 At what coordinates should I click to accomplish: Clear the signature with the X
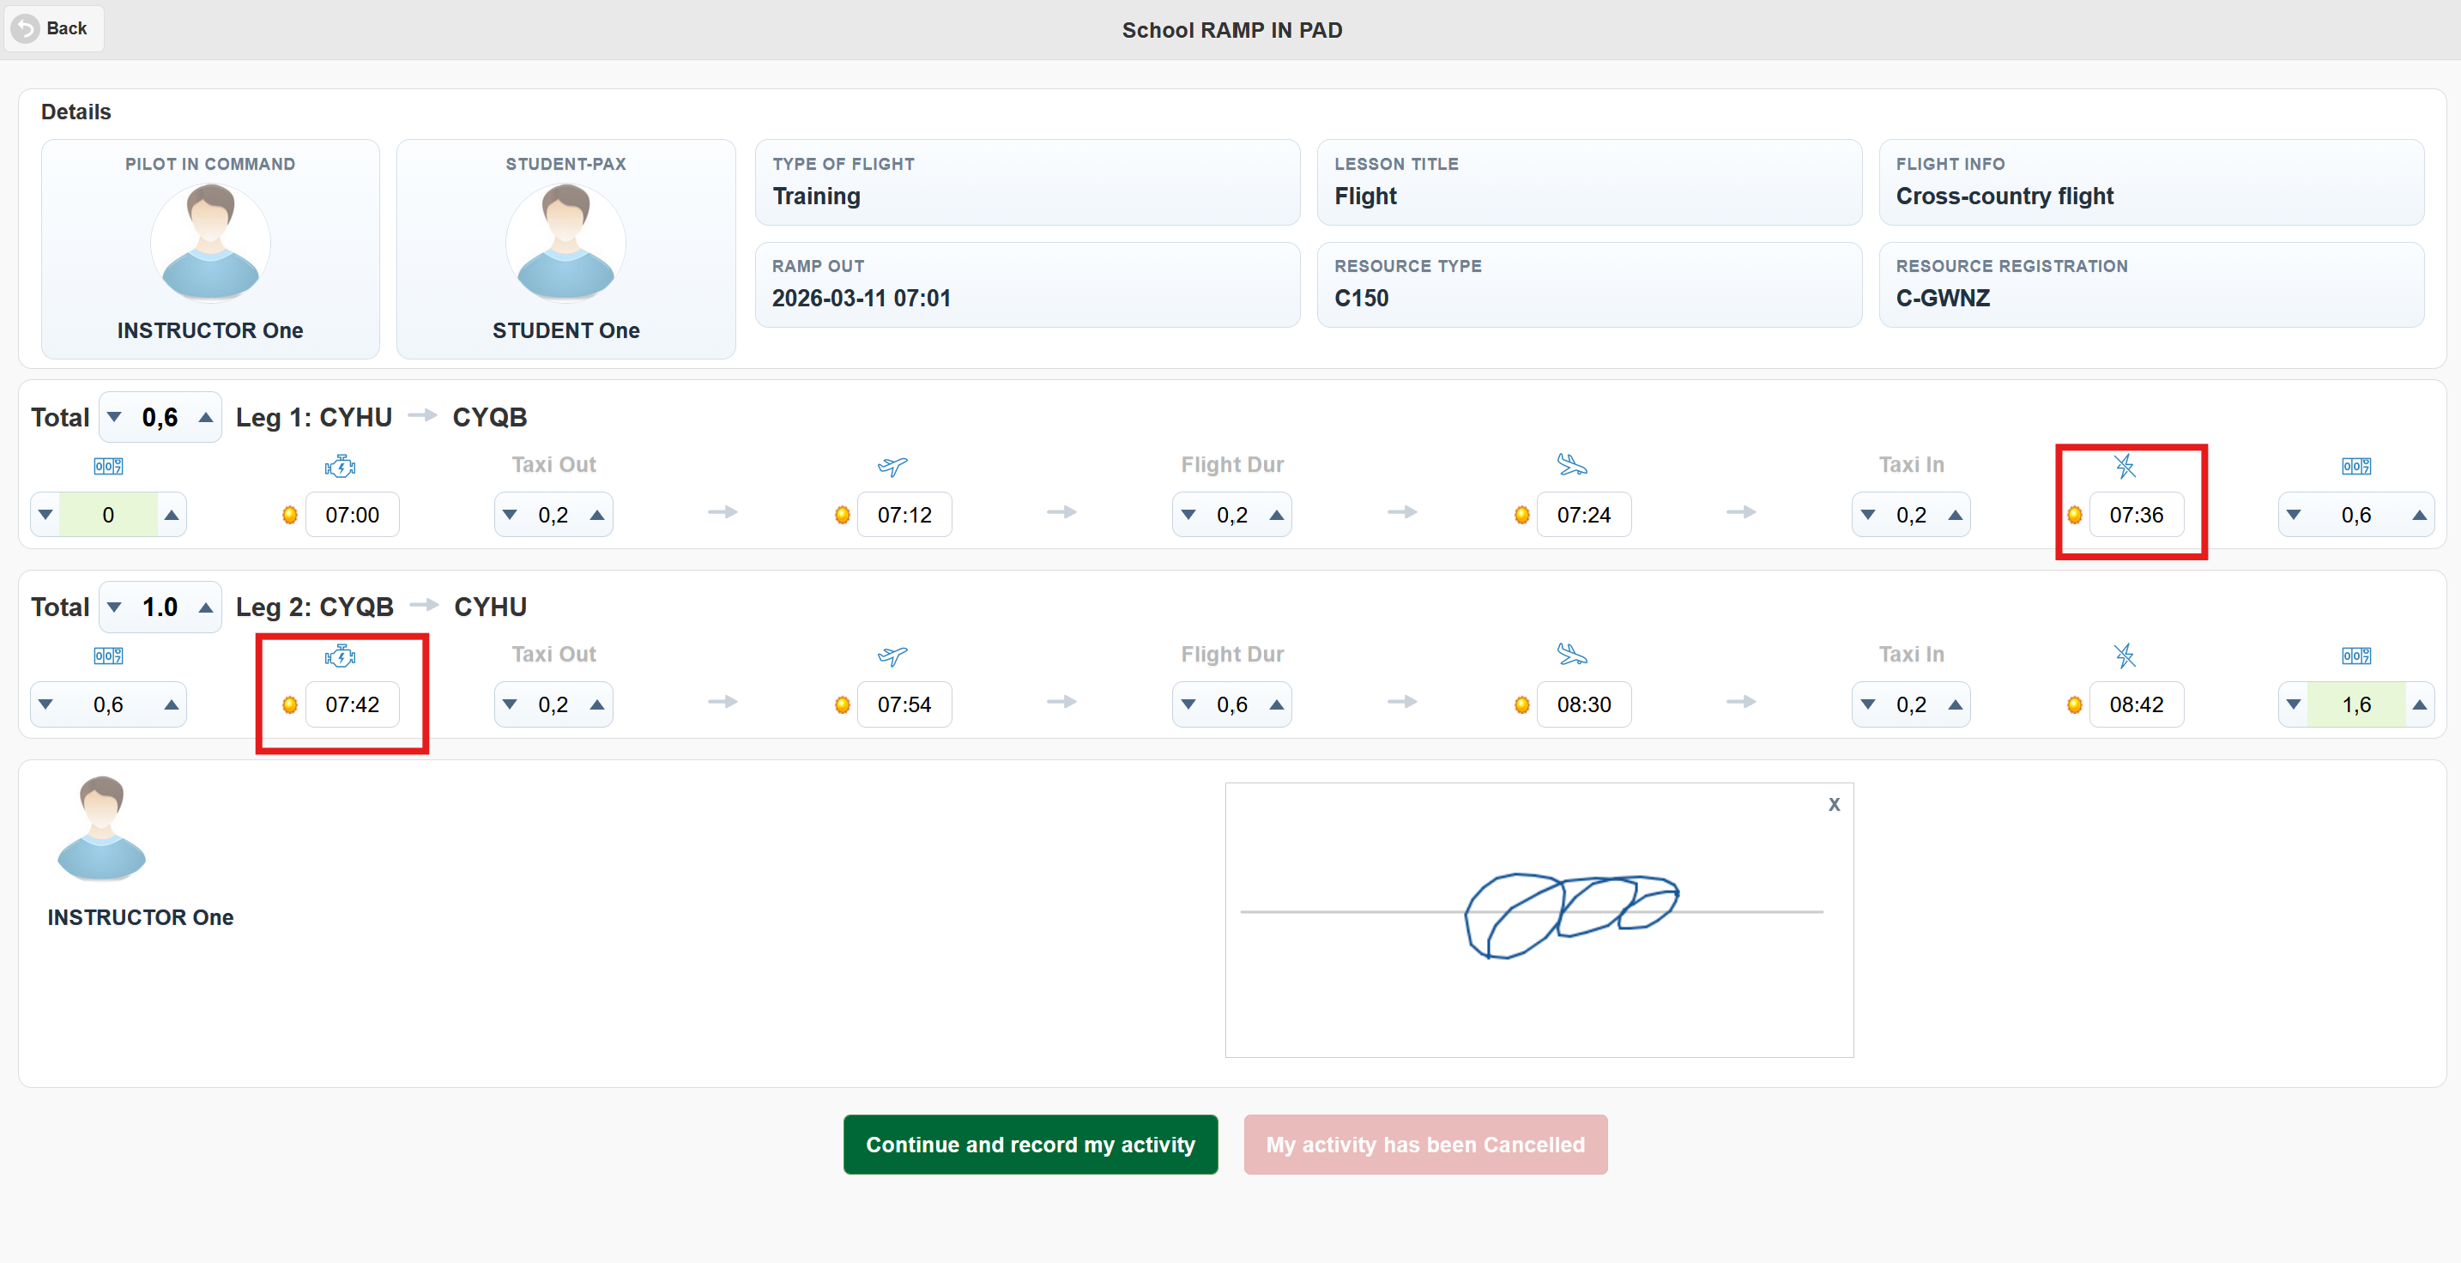coord(1834,805)
